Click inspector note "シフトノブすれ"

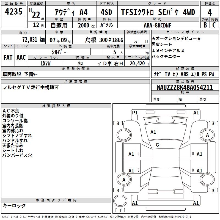coord(17,135)
